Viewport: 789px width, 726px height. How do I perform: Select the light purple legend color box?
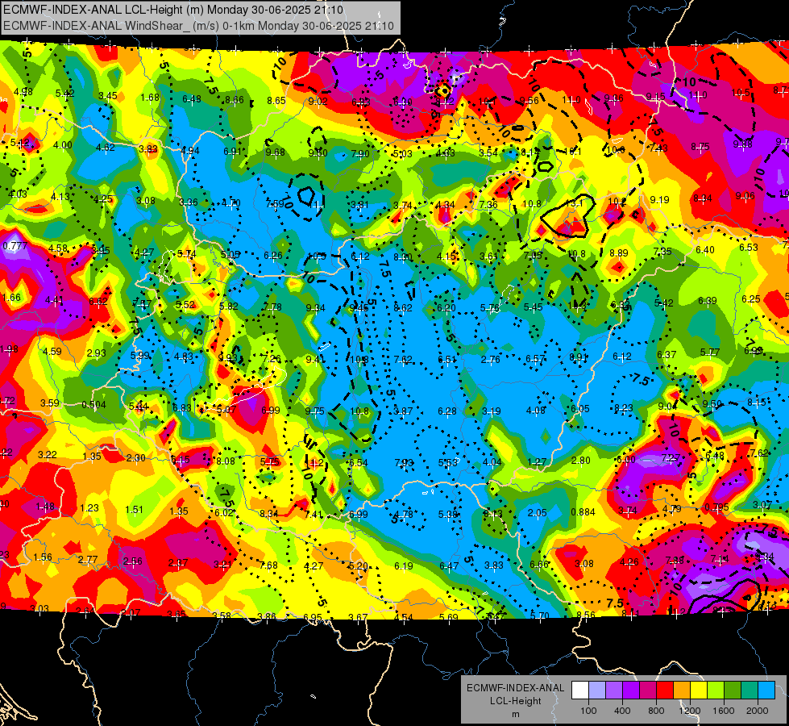(x=614, y=691)
